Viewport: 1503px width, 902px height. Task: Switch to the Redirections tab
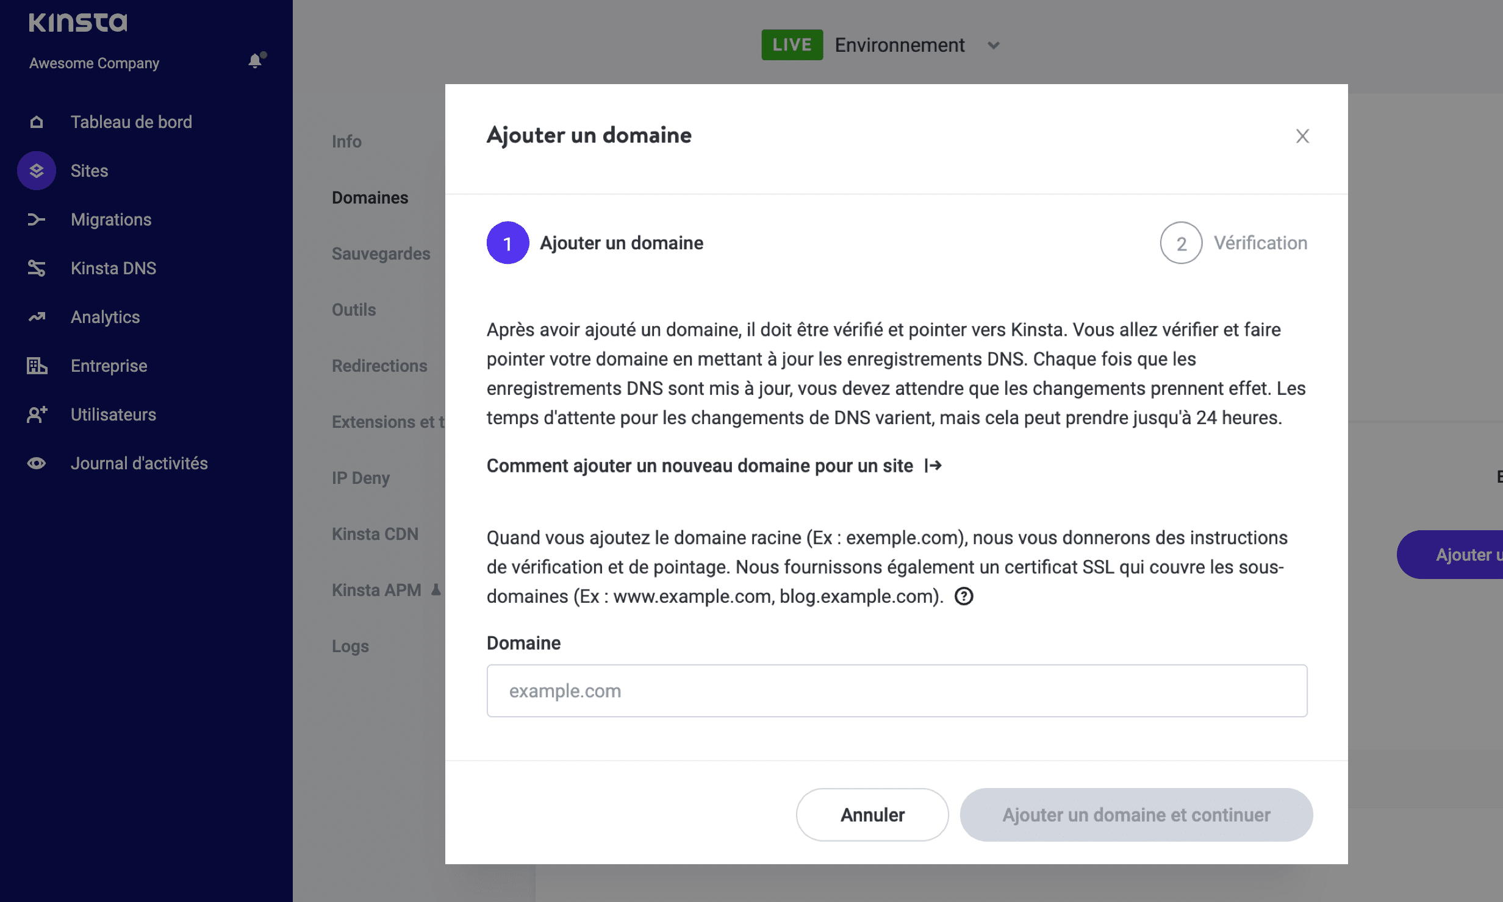pyautogui.click(x=379, y=366)
